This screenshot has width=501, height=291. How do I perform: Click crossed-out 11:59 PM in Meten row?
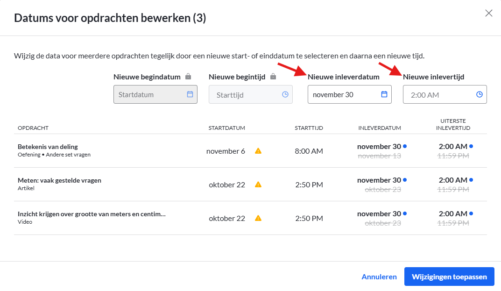[453, 189]
